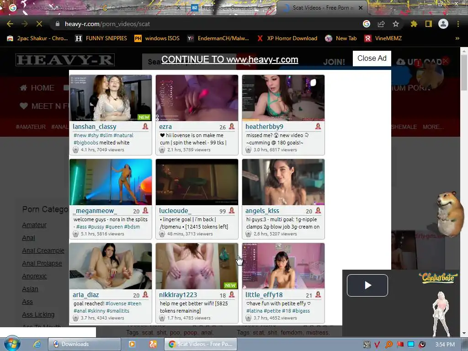468x351 pixels.
Task: Click the Asian category link in the sidebar
Action: pyautogui.click(x=30, y=289)
